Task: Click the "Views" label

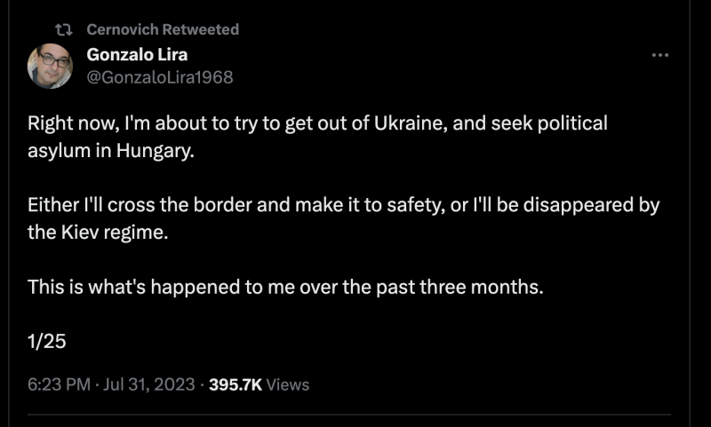Action: pos(288,384)
